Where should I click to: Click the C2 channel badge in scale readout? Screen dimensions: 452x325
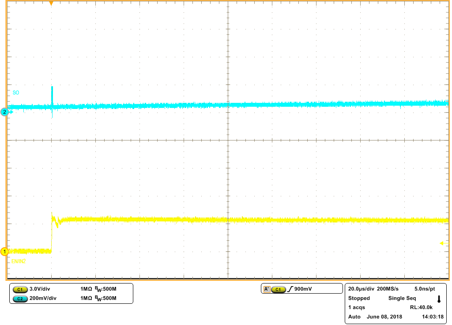(20, 299)
